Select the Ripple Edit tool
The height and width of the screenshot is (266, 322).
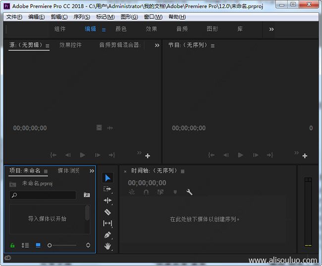(x=107, y=200)
